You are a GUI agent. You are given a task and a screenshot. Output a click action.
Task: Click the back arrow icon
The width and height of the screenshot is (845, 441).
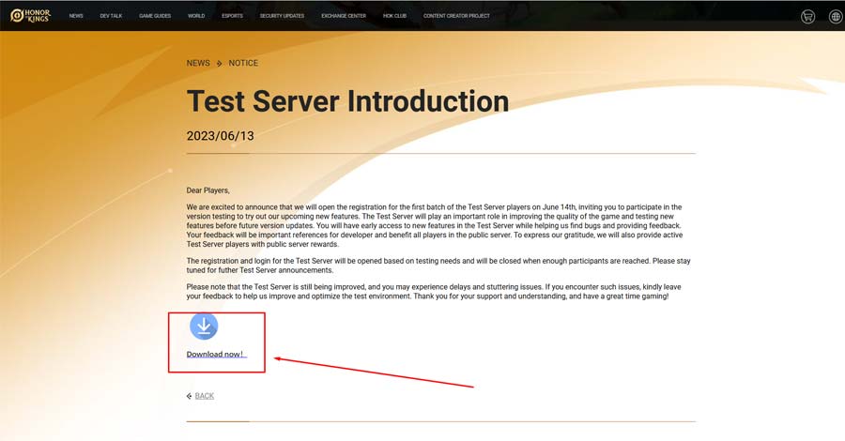pos(190,396)
